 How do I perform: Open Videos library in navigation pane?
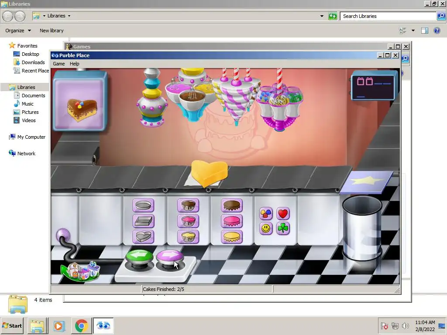(x=24, y=120)
